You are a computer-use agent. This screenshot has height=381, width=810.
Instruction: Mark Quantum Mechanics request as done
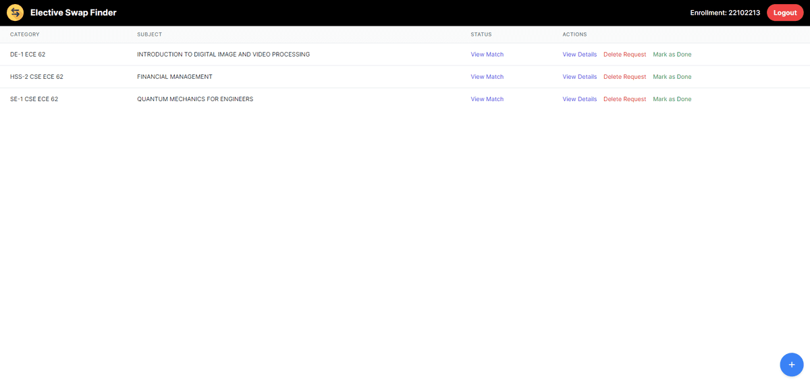672,99
